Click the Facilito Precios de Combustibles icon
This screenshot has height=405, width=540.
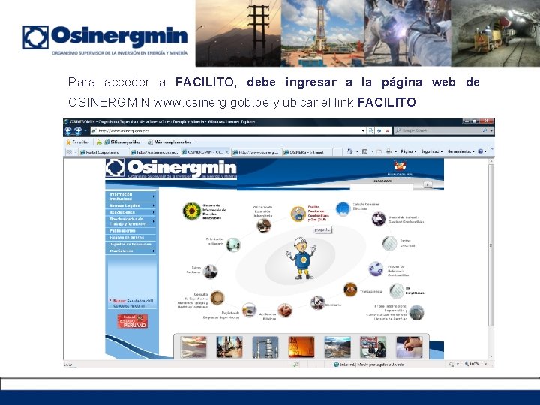click(x=298, y=214)
